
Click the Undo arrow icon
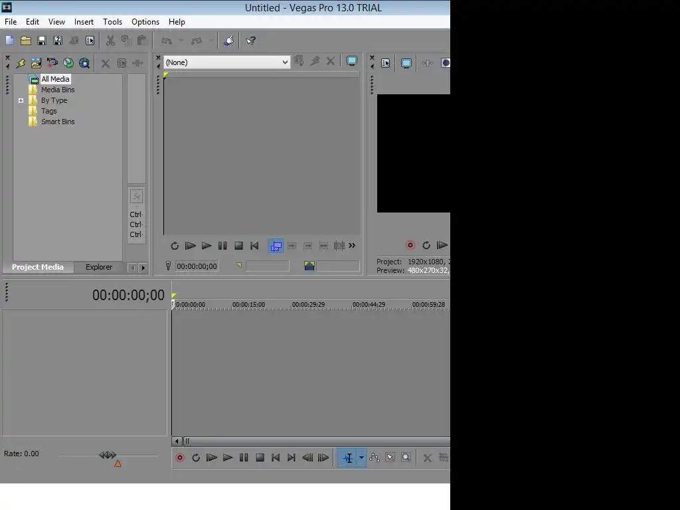(167, 41)
